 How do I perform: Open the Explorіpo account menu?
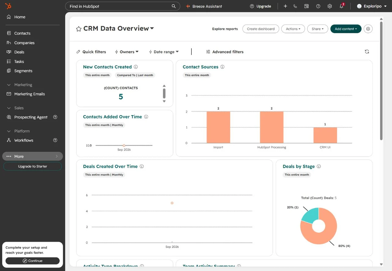372,6
